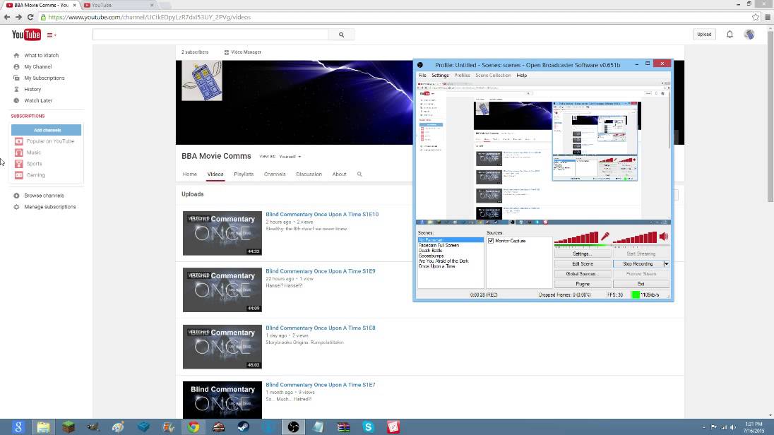Viewport: 774px width, 435px height.
Task: Click Add channels button
Action: click(47, 130)
